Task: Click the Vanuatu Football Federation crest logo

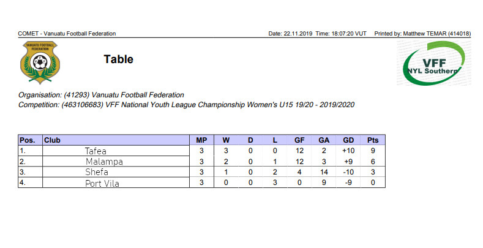Action: [x=40, y=62]
